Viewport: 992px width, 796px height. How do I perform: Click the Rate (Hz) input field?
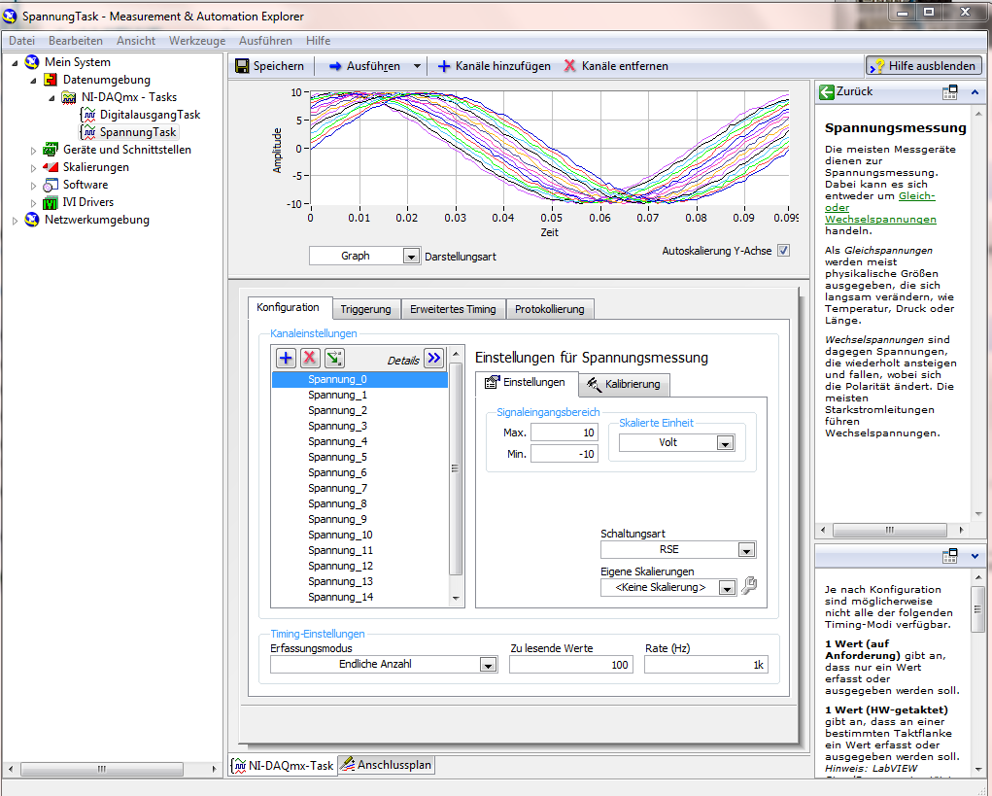[706, 665]
